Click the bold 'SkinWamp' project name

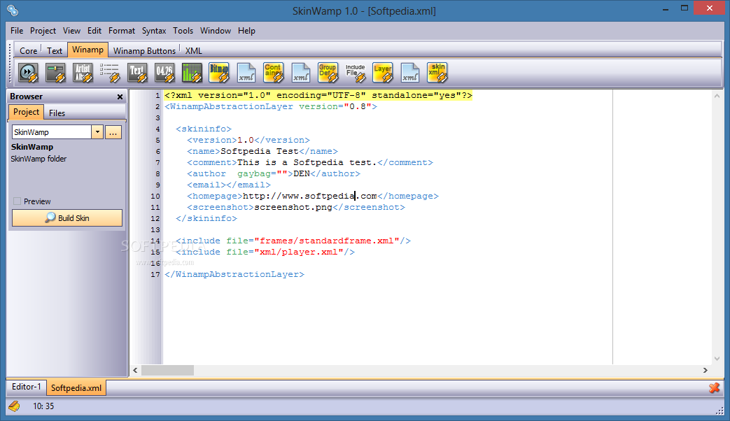coord(32,147)
